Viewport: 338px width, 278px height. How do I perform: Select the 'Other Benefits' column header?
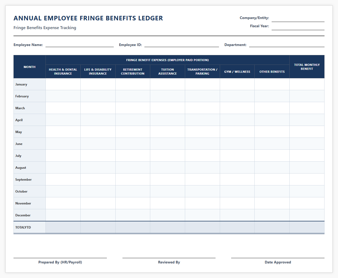pos(272,71)
